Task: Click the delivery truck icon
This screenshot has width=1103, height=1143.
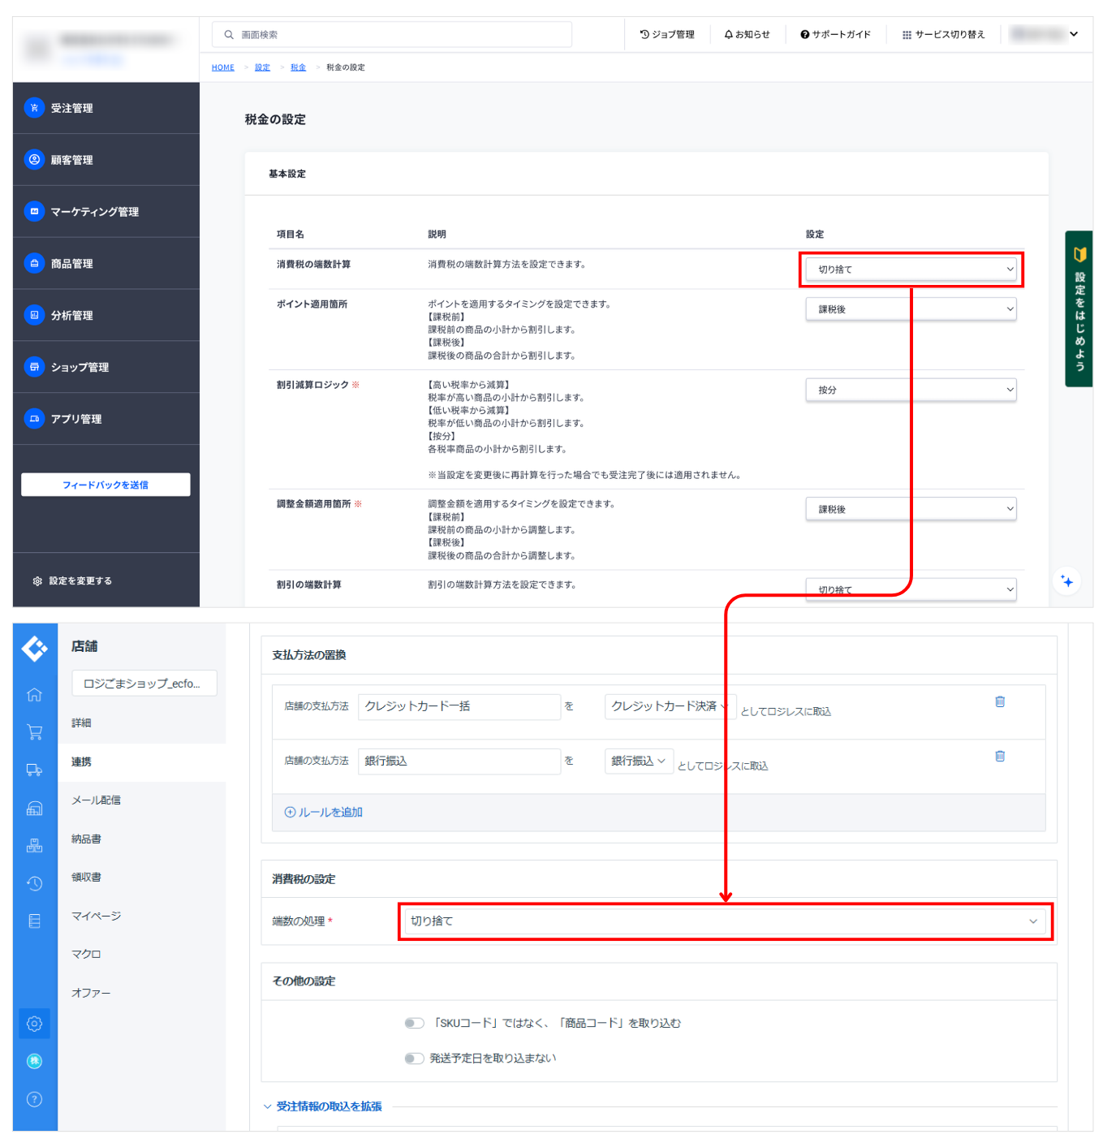Action: click(x=34, y=770)
